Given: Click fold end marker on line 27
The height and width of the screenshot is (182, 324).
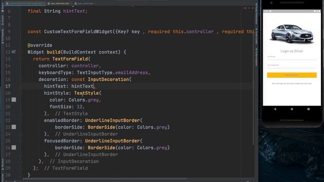Looking at the screenshot, I should point(21,155).
